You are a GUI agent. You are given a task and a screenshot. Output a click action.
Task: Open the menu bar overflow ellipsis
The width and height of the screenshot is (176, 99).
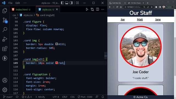pos(25,3)
